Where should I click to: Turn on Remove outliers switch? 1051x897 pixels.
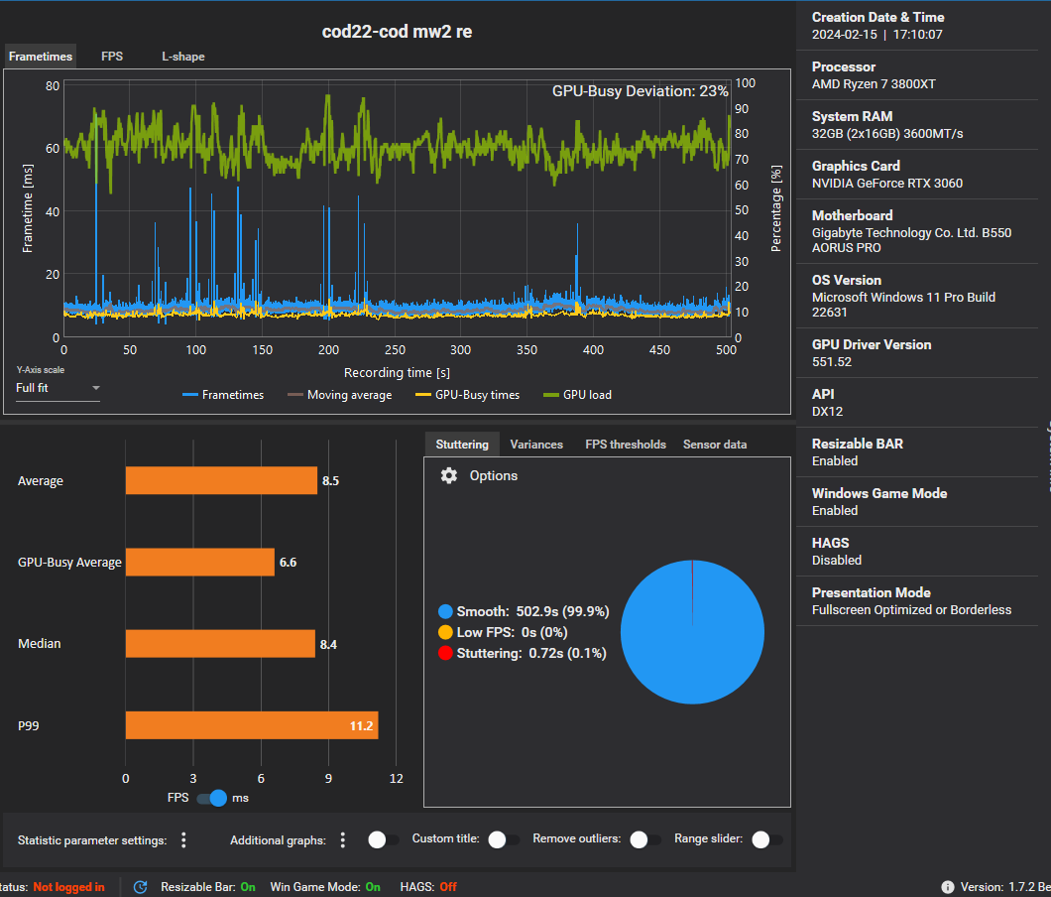coord(645,839)
